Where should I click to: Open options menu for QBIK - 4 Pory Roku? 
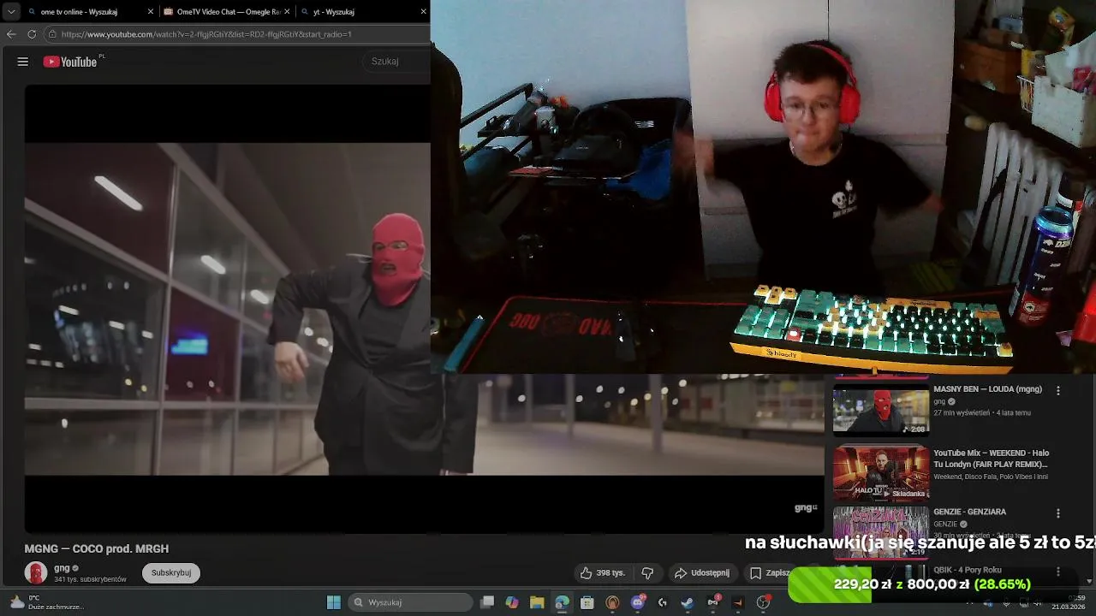click(x=1058, y=572)
